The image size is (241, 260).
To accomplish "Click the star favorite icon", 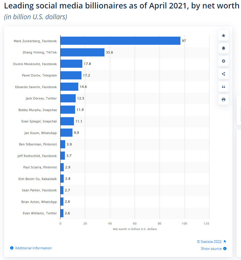I will point(224,35).
